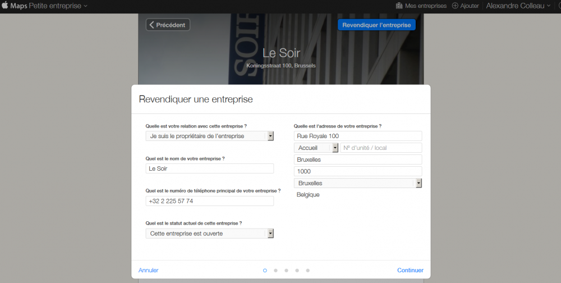
Task: Click the postal code field 1000
Action: pyautogui.click(x=358, y=171)
